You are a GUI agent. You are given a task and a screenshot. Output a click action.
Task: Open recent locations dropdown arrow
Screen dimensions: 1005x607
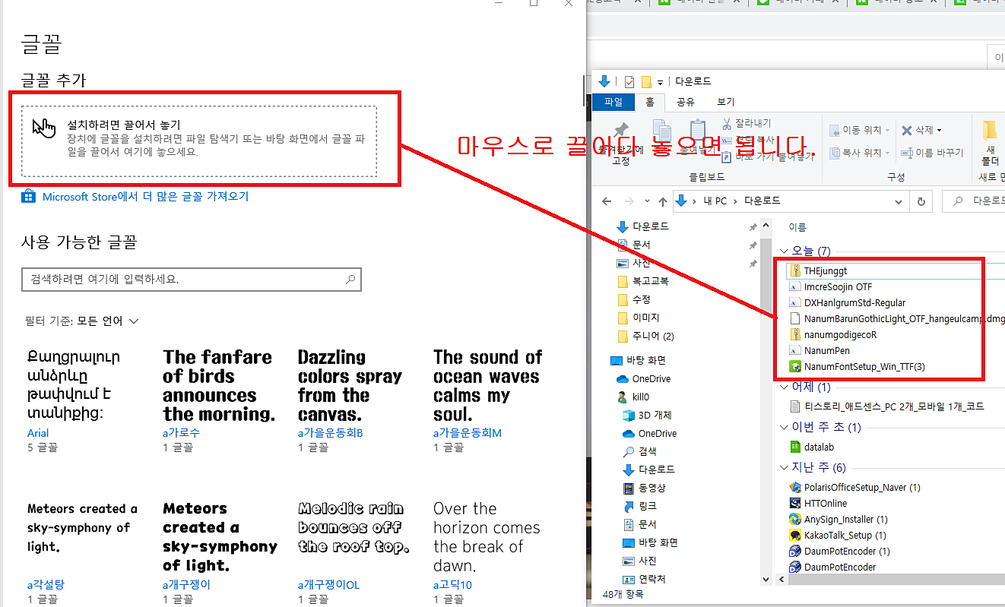click(x=646, y=201)
